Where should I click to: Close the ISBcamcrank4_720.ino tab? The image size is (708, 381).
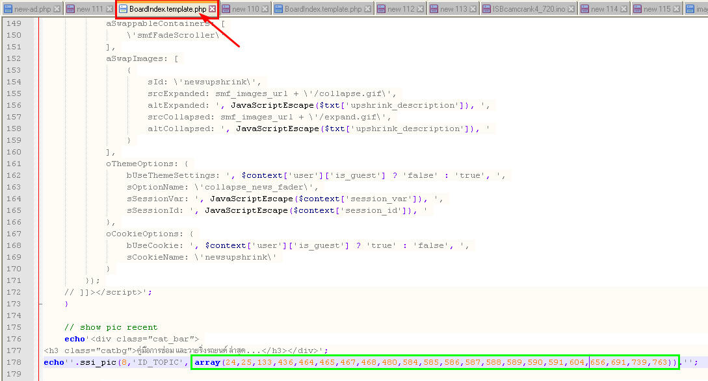tap(571, 9)
